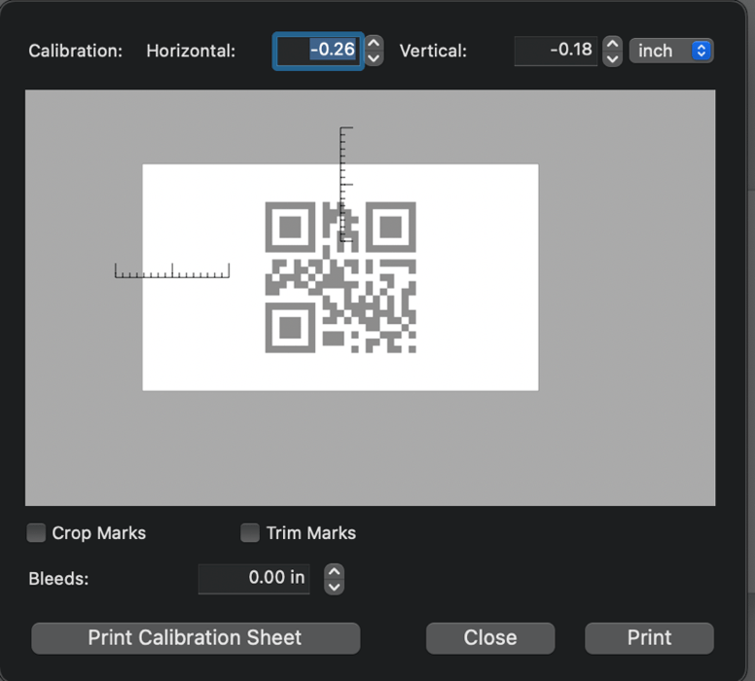Viewport: 755px width, 681px height.
Task: Enable the Crop Marks checkbox
Action: [36, 533]
